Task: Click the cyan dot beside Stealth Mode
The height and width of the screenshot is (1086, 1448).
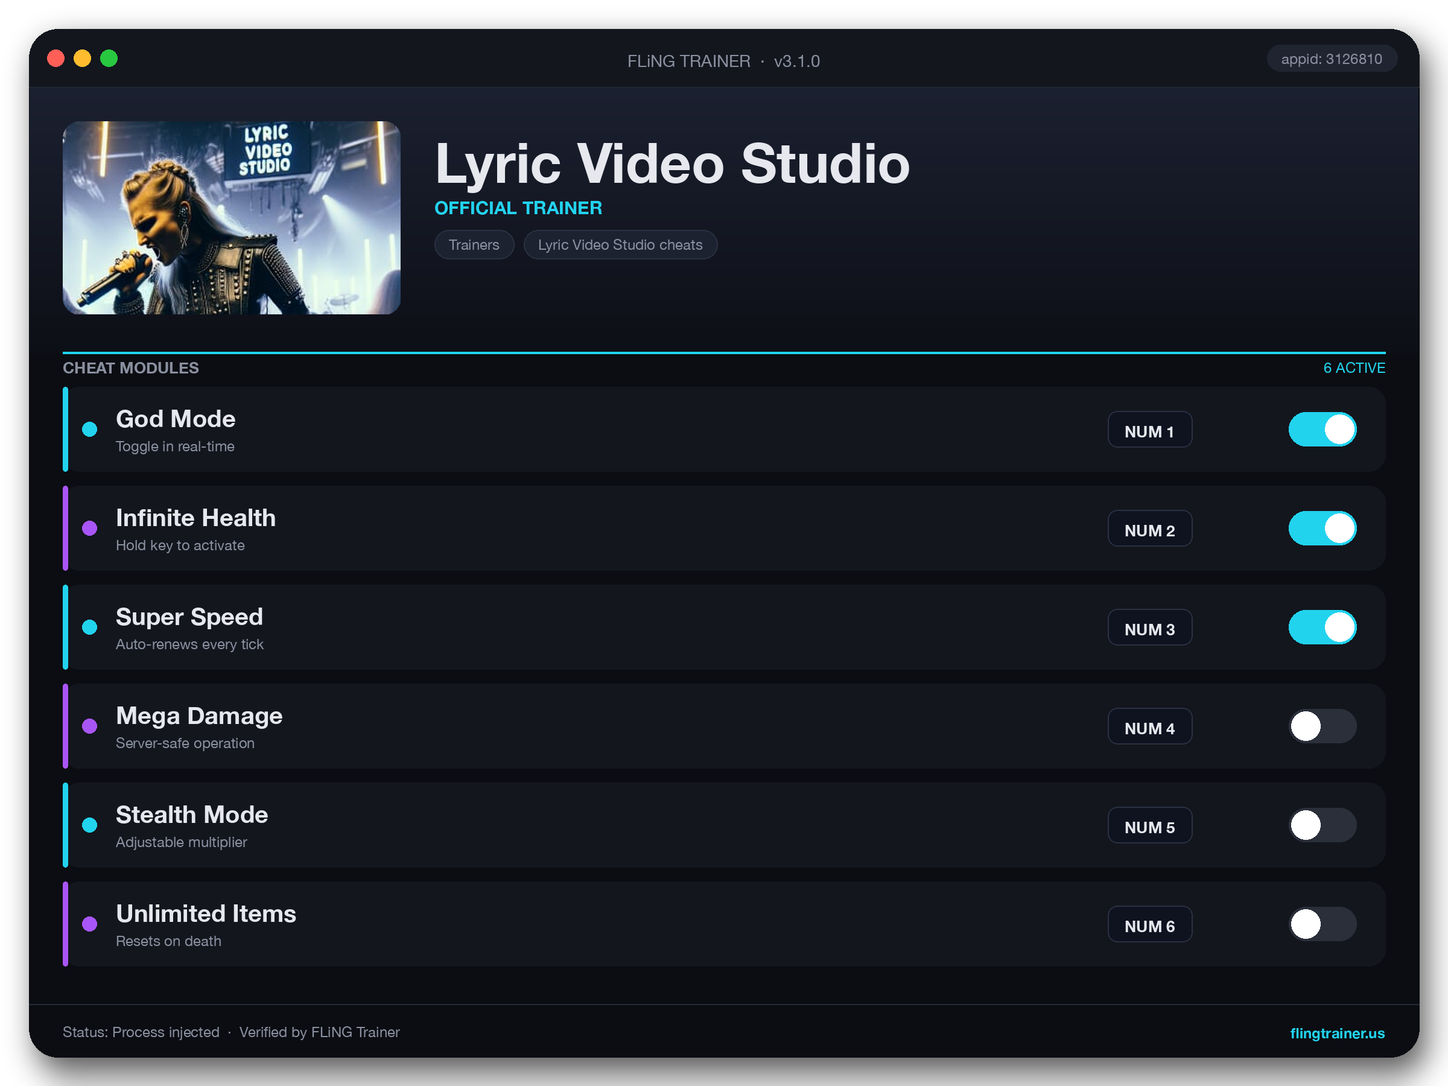Action: [x=90, y=825]
